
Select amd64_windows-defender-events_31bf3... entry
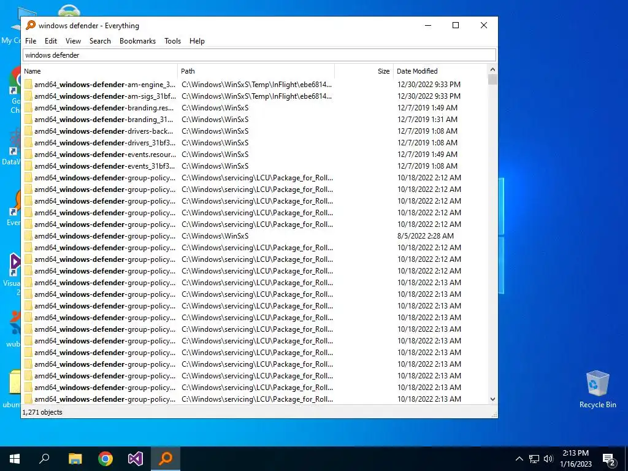coord(104,166)
